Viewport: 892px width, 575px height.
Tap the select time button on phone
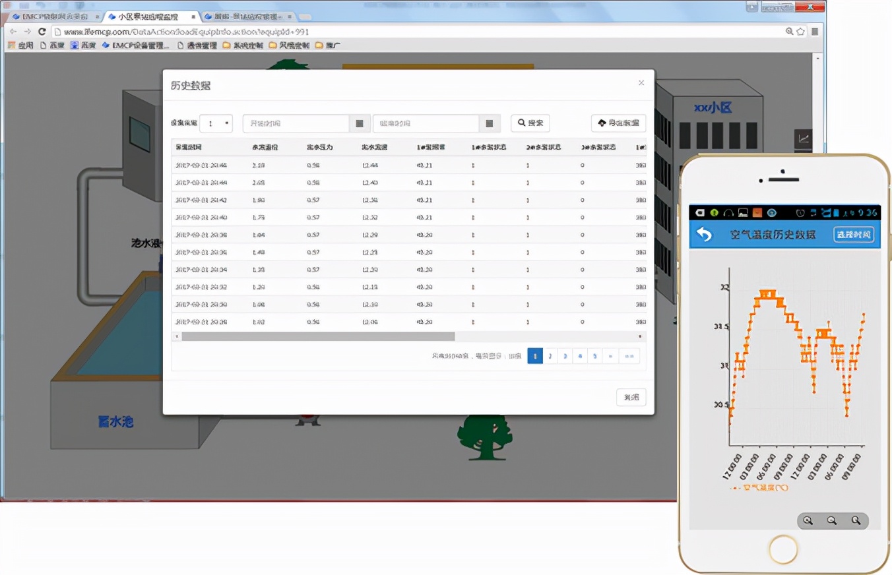coord(854,235)
